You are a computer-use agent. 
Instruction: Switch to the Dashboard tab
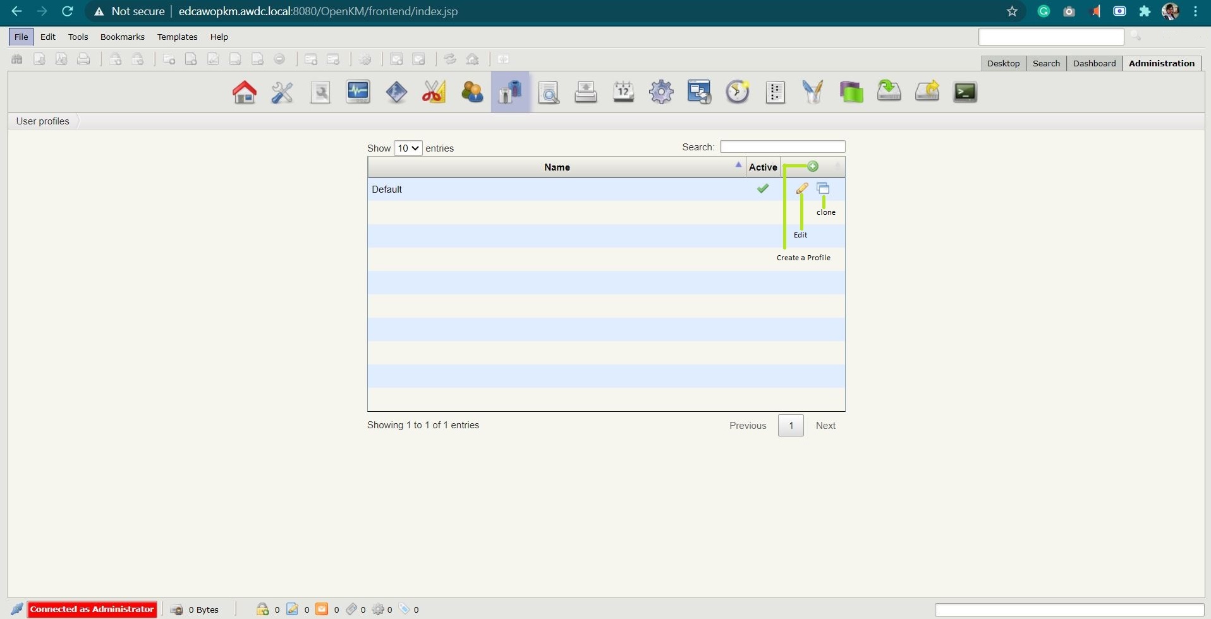tap(1094, 63)
